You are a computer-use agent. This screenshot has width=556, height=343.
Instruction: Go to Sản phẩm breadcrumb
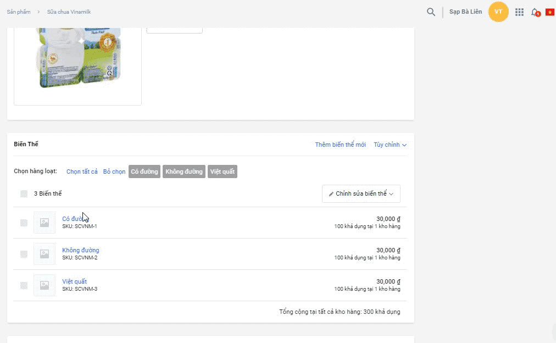click(19, 12)
